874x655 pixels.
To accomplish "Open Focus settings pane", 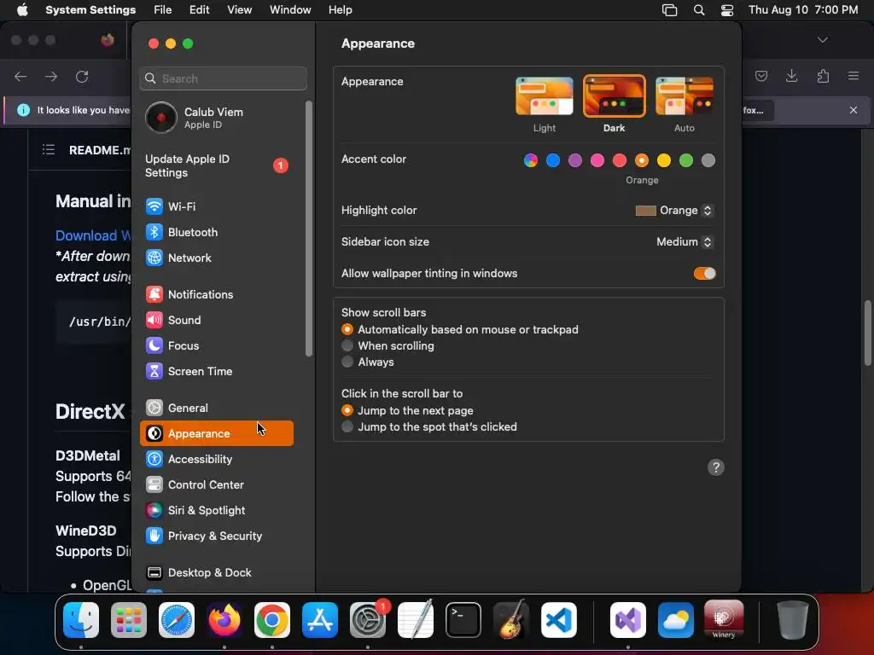I will coord(216,346).
